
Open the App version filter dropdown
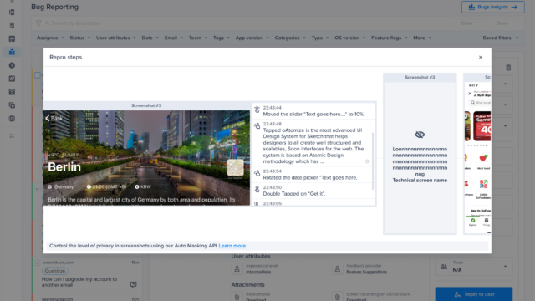tap(252, 38)
